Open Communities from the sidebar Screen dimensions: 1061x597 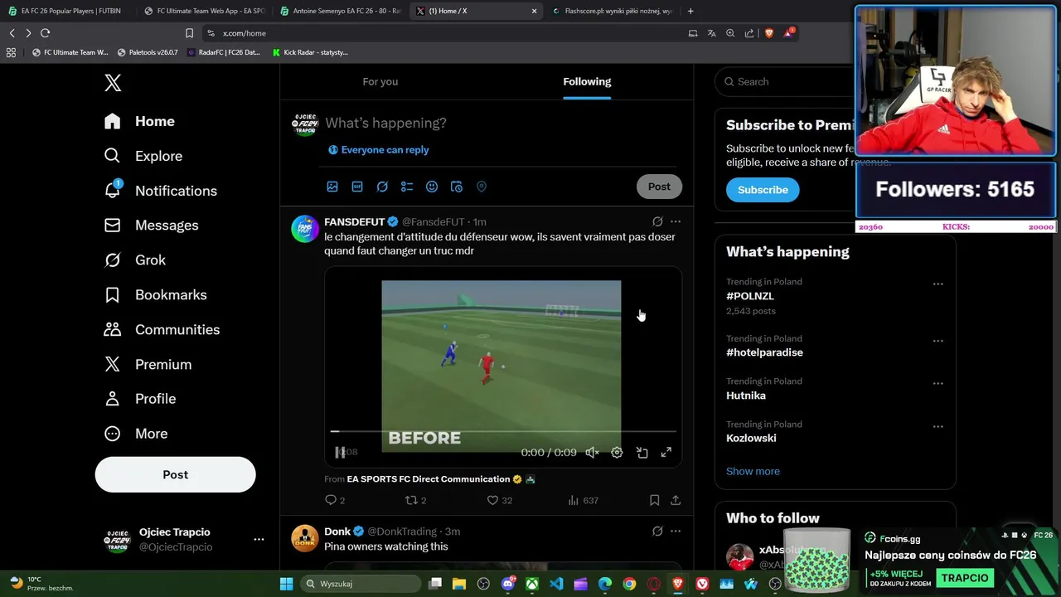162,330
